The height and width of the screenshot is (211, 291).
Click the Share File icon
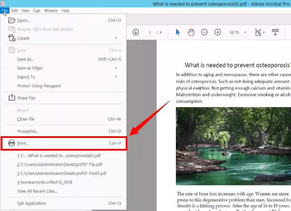(11, 98)
